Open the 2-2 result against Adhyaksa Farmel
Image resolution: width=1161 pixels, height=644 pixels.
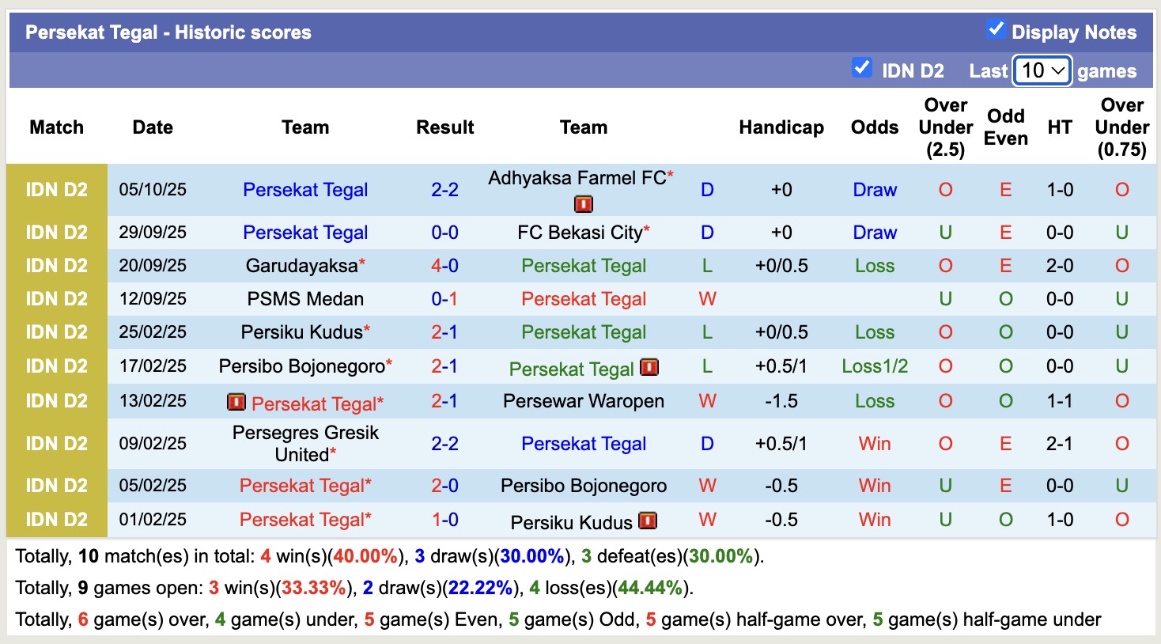tap(444, 190)
